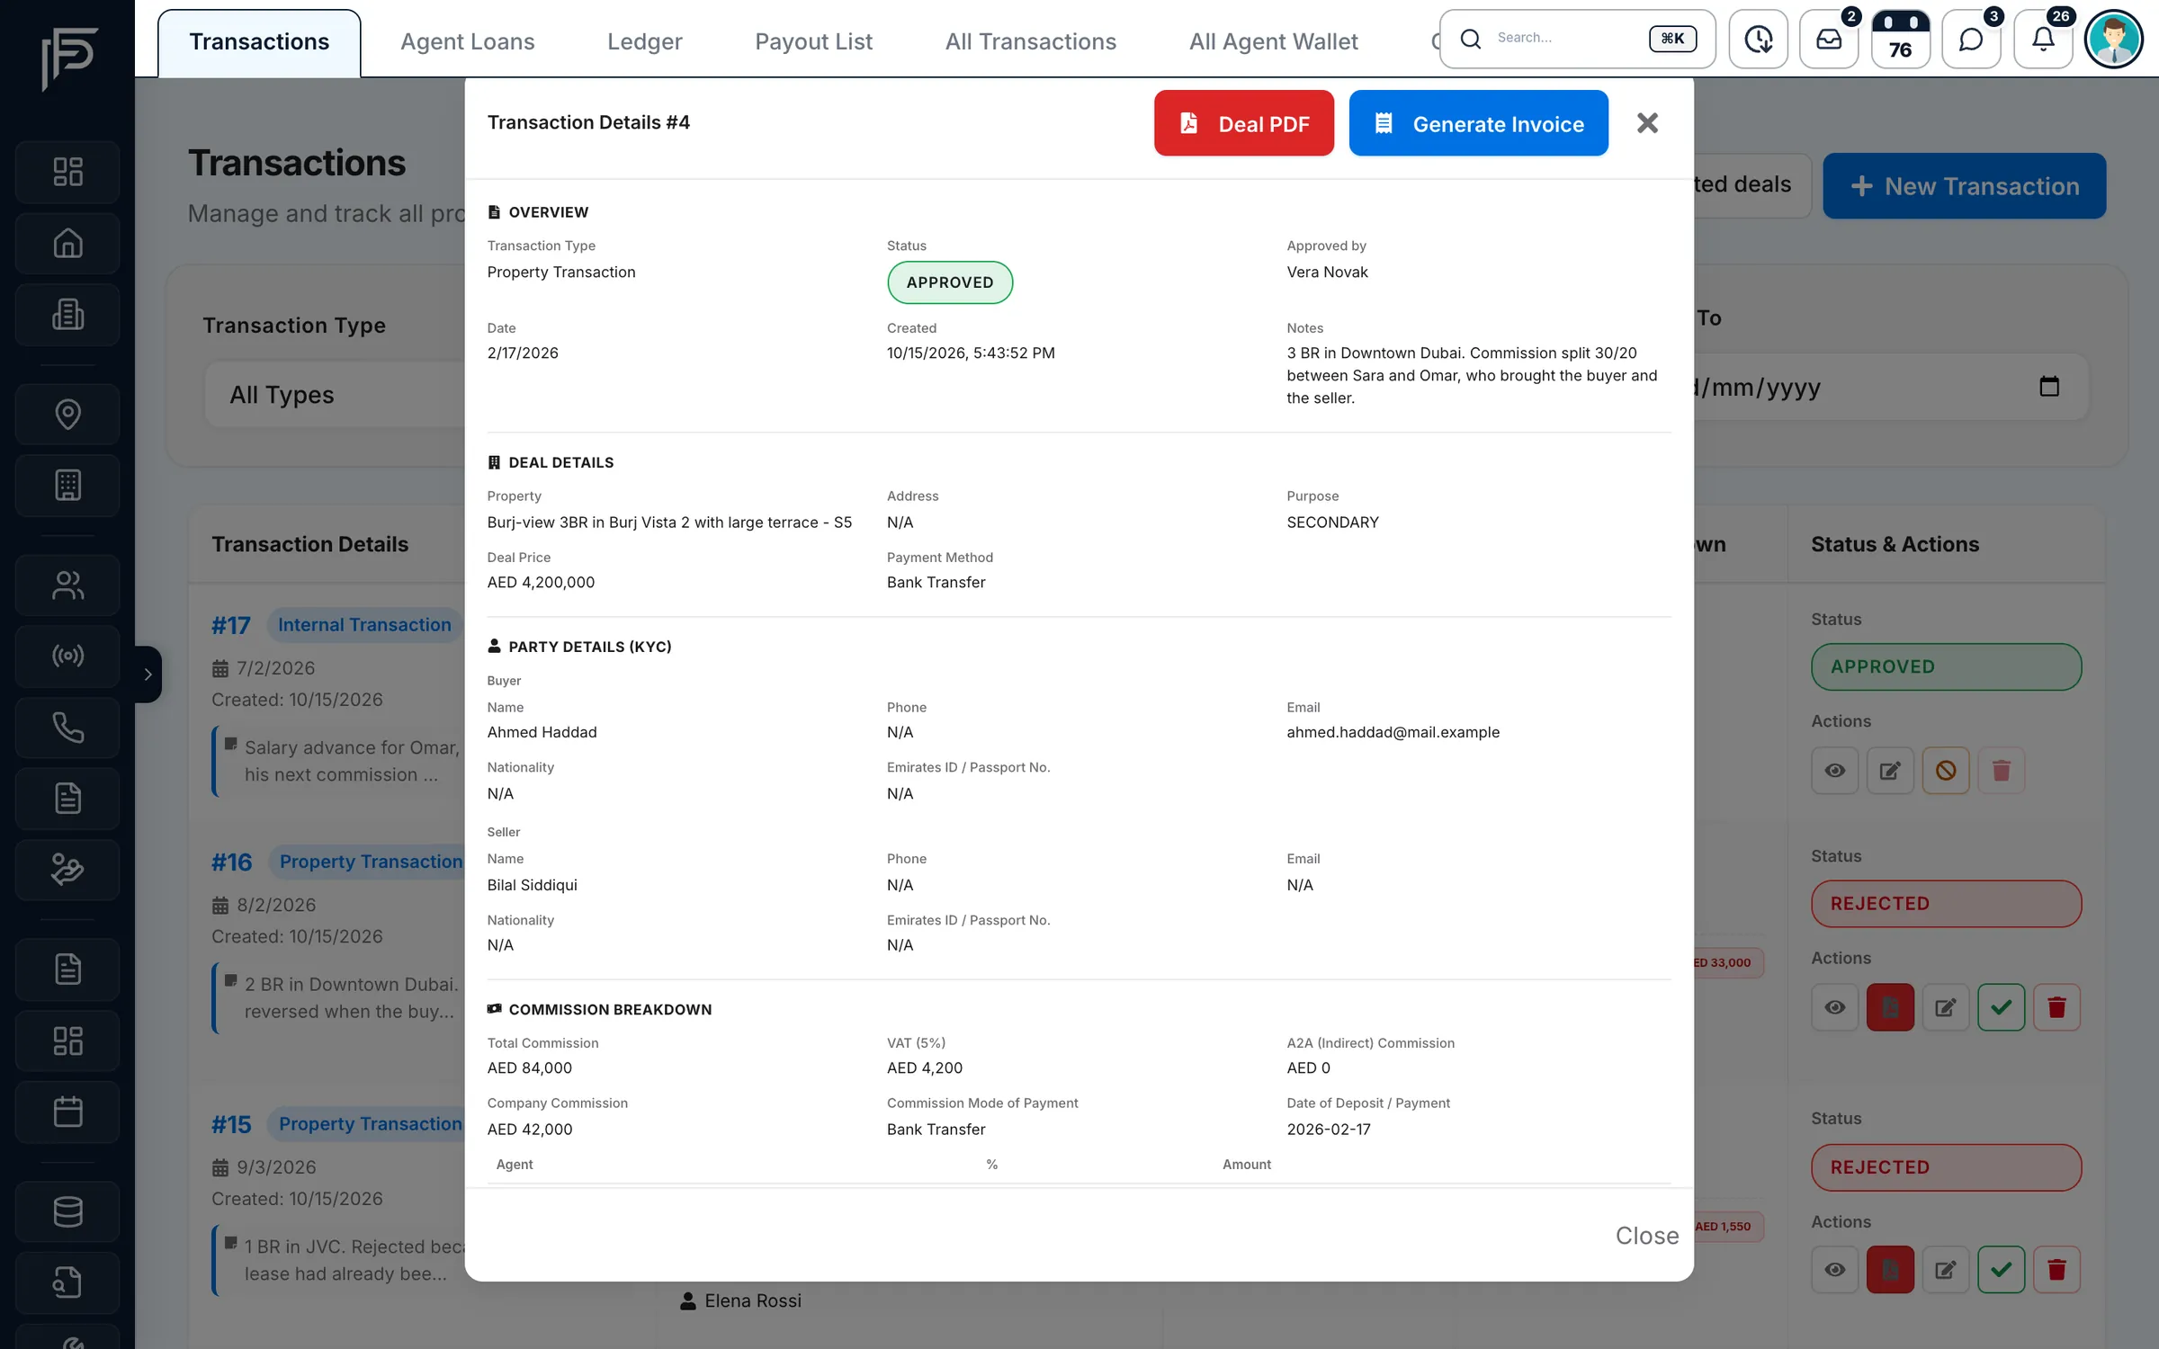Select All Agent Wallet tab
This screenshot has height=1349, width=2159.
pyautogui.click(x=1273, y=42)
